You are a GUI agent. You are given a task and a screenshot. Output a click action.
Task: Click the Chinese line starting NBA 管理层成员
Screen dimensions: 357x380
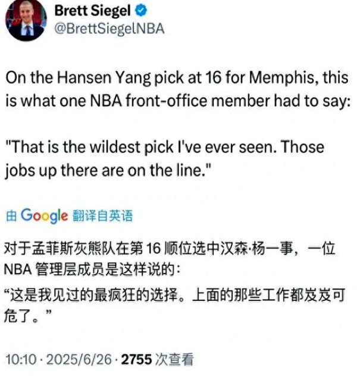point(92,269)
